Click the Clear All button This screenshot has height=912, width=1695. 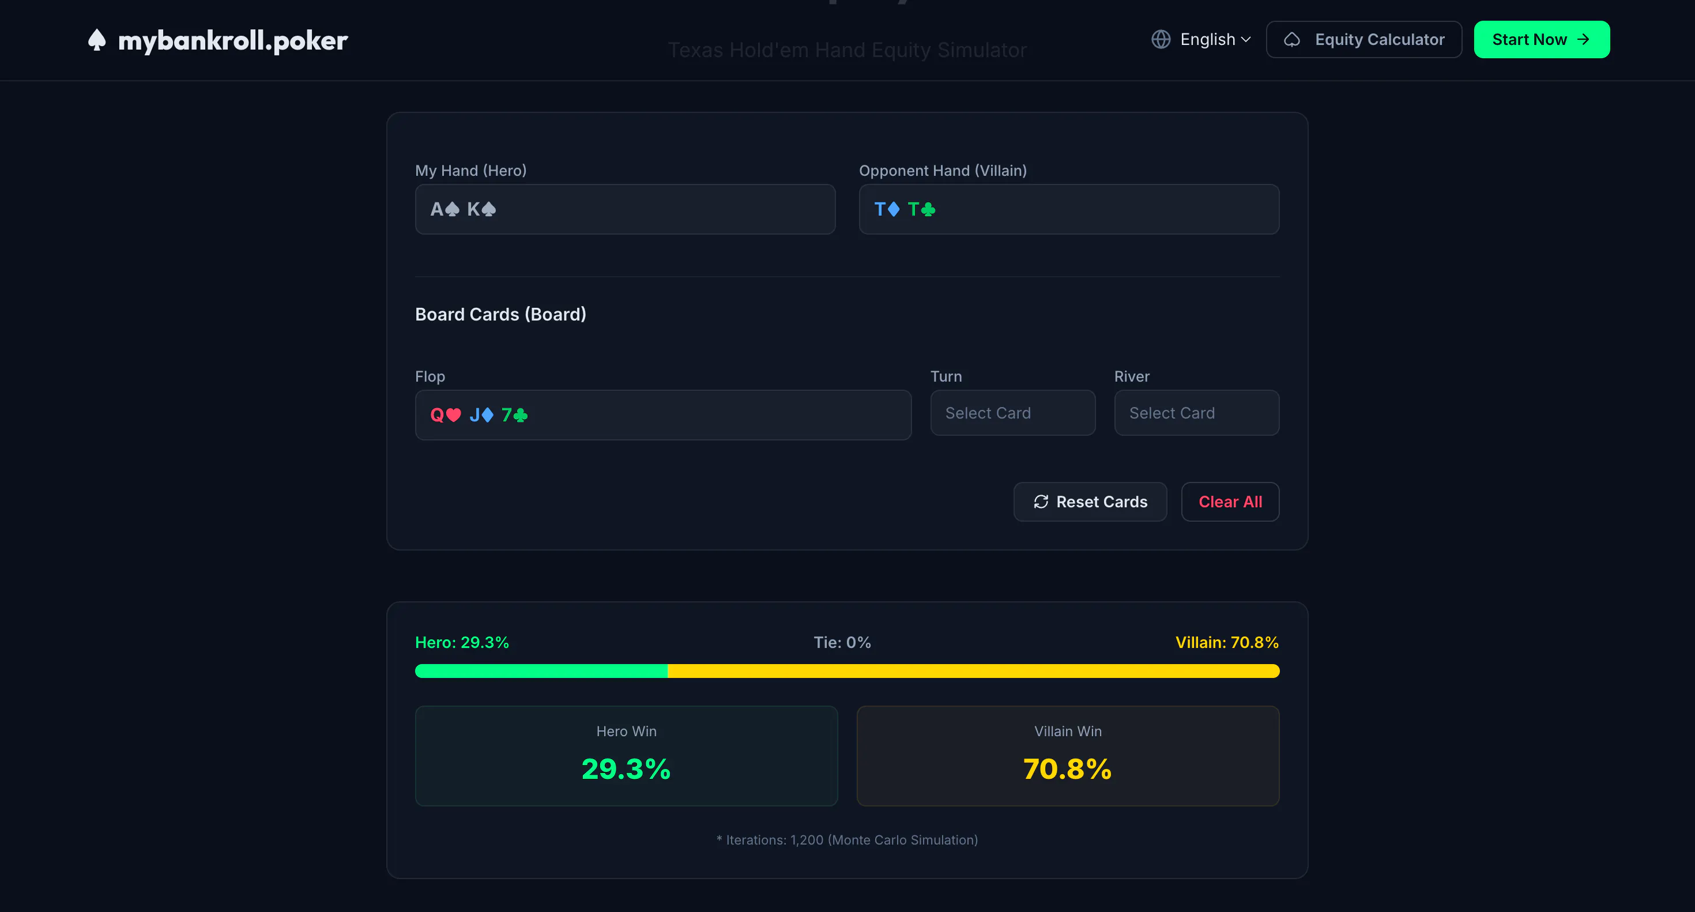click(x=1230, y=502)
